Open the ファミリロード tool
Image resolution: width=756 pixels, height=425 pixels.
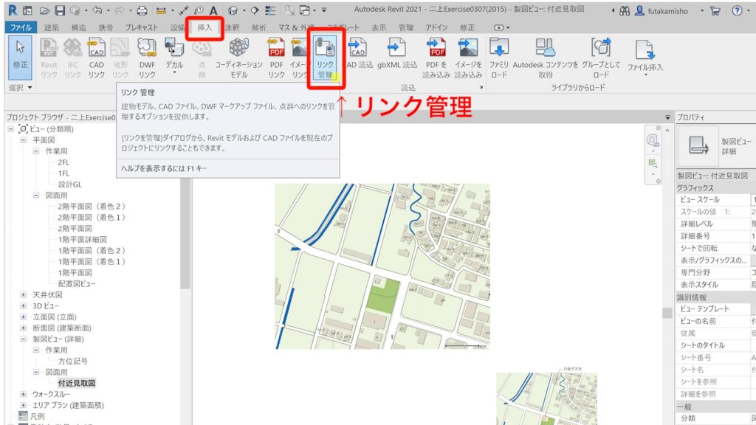click(x=499, y=53)
